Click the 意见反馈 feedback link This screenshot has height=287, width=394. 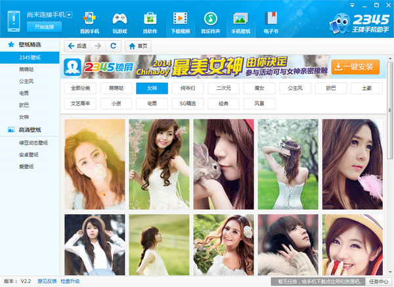[x=47, y=281]
